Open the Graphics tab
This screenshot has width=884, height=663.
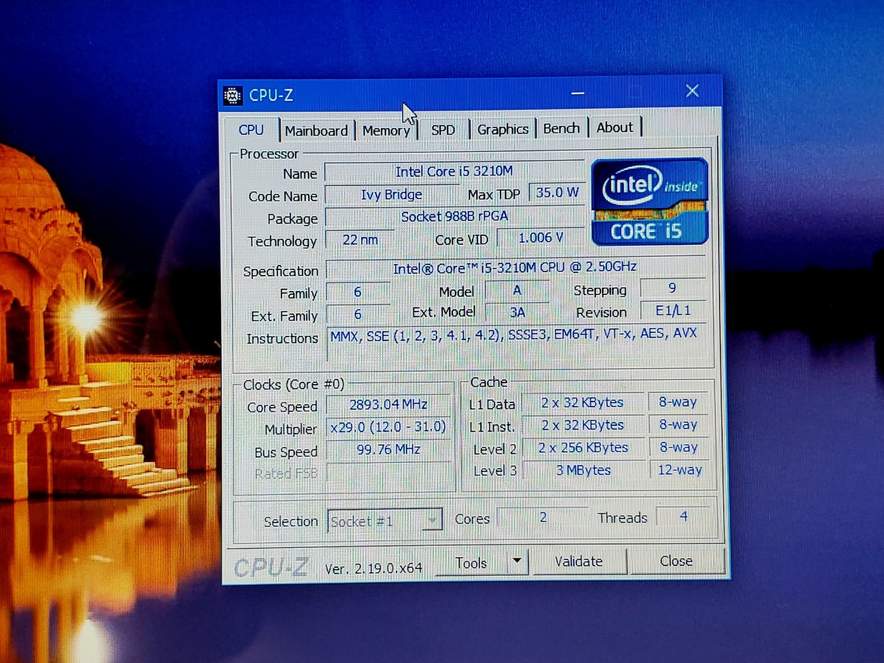pyautogui.click(x=503, y=129)
